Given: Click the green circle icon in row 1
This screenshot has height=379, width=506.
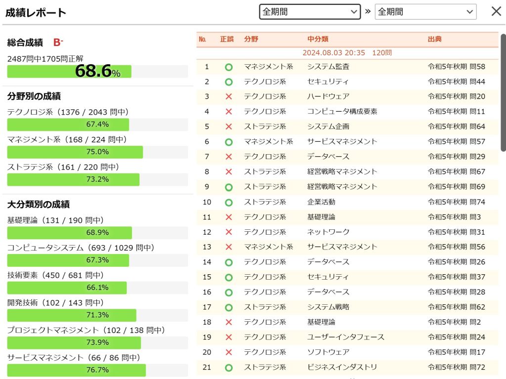Looking at the screenshot, I should [x=228, y=67].
